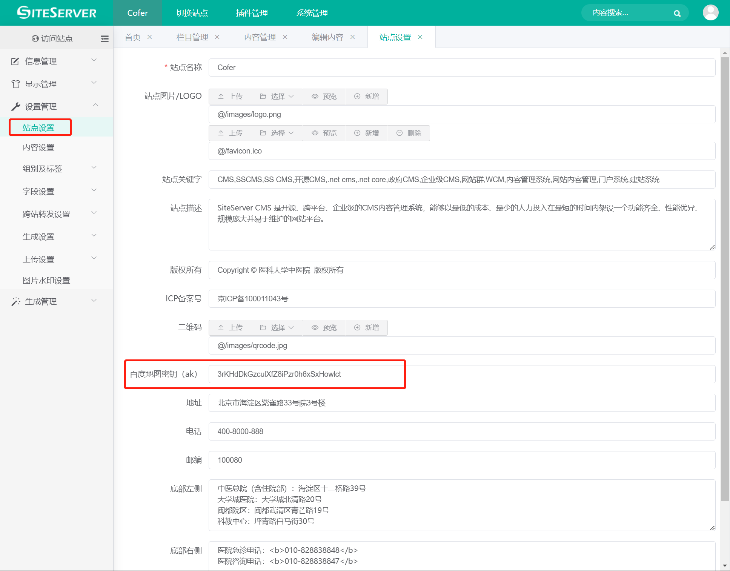Expand the 跨站转发设置 submenu

tap(57, 214)
